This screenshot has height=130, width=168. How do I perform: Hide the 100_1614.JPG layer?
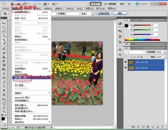[x=126, y=68]
